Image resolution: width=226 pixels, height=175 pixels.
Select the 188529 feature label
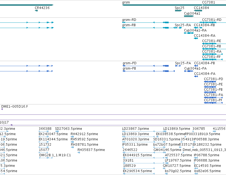129,166
